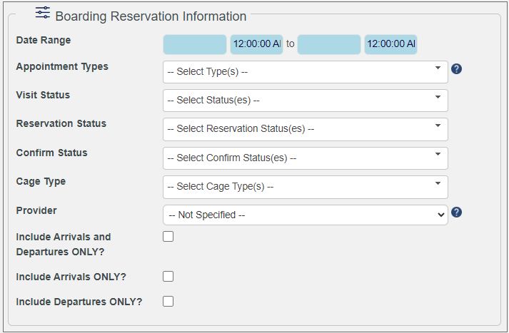Click the help icon next to Appointment Types
Viewport: 509px width, 333px height.
coord(457,69)
